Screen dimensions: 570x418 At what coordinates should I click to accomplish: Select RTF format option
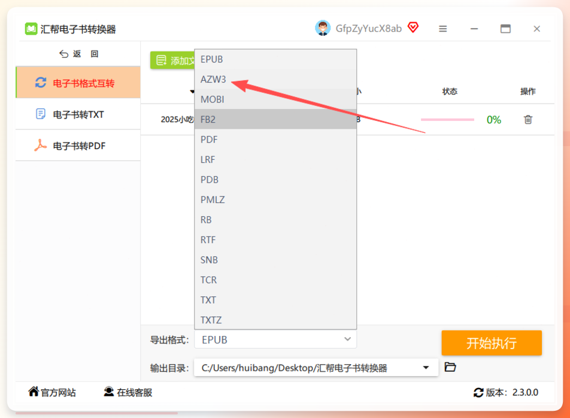[275, 240]
